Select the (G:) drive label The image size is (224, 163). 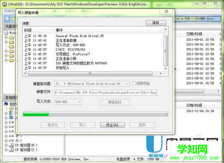click(18, 140)
